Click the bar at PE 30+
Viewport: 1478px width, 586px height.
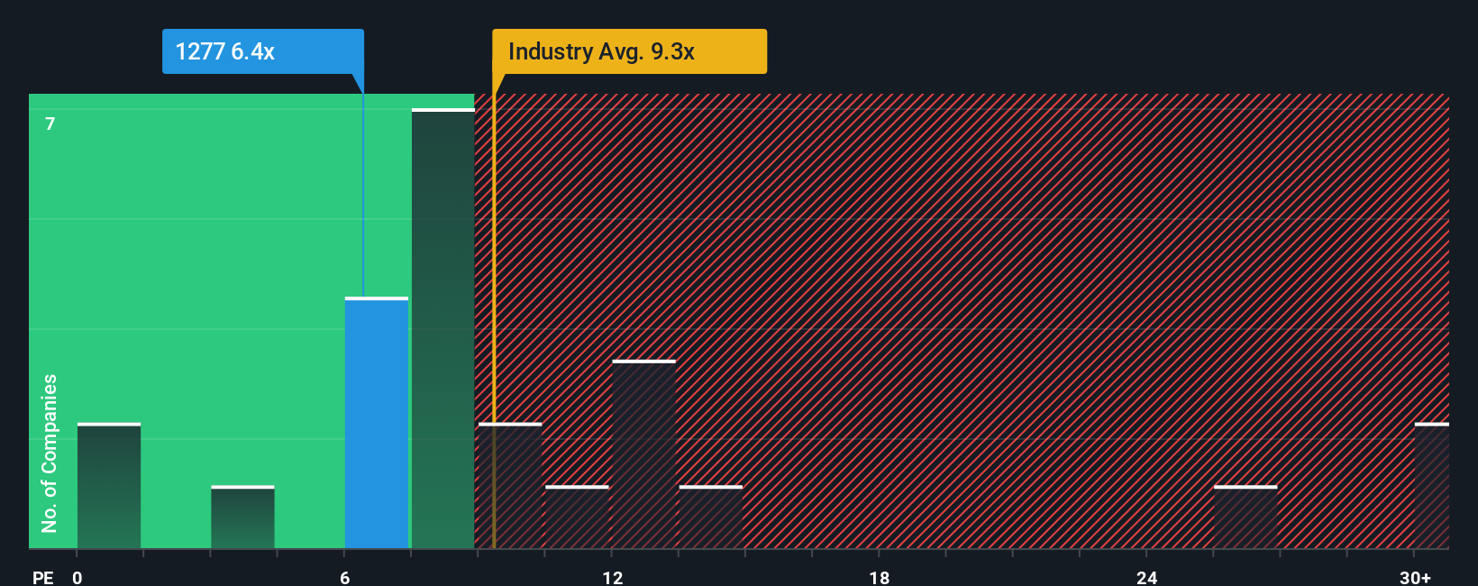click(x=1432, y=486)
